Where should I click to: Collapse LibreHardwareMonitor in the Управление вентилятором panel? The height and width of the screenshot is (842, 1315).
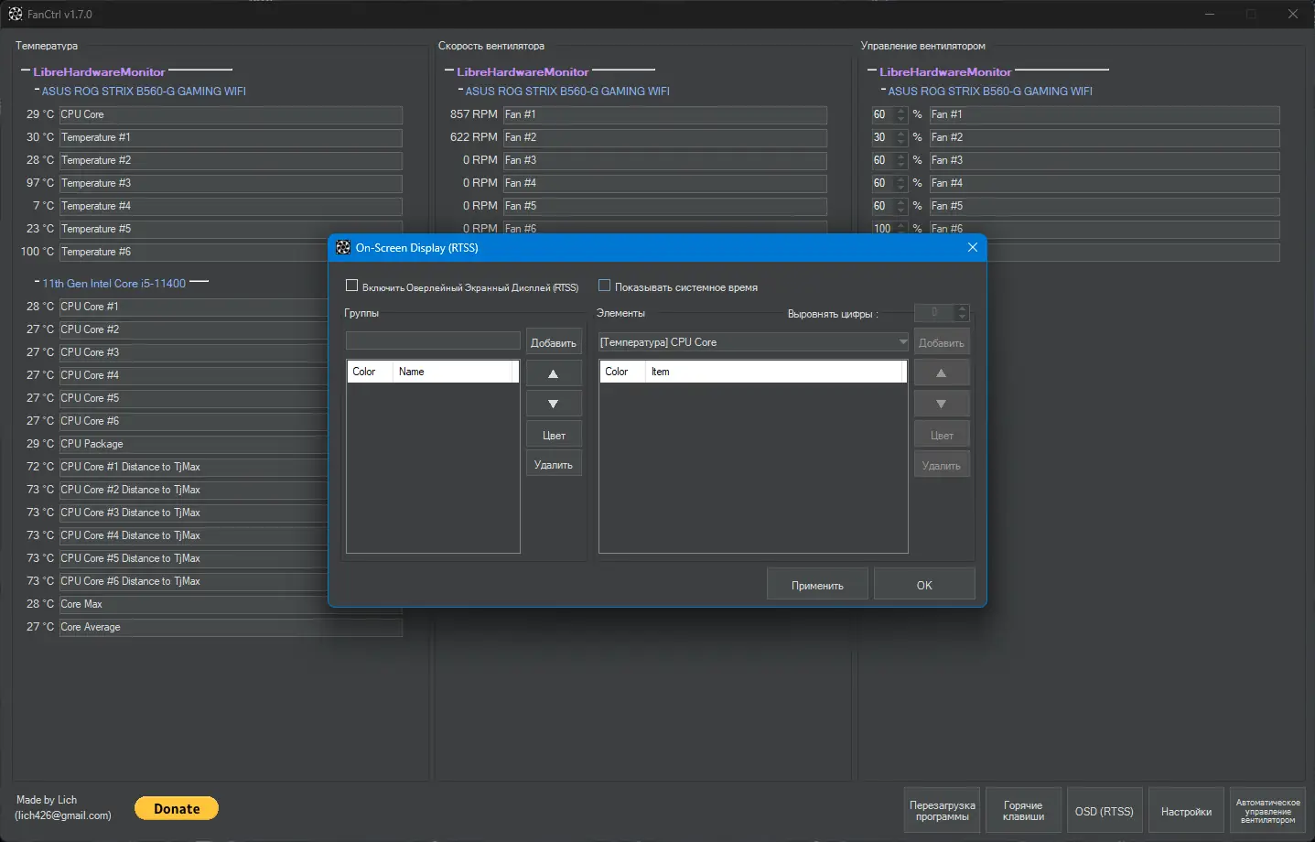click(872, 71)
